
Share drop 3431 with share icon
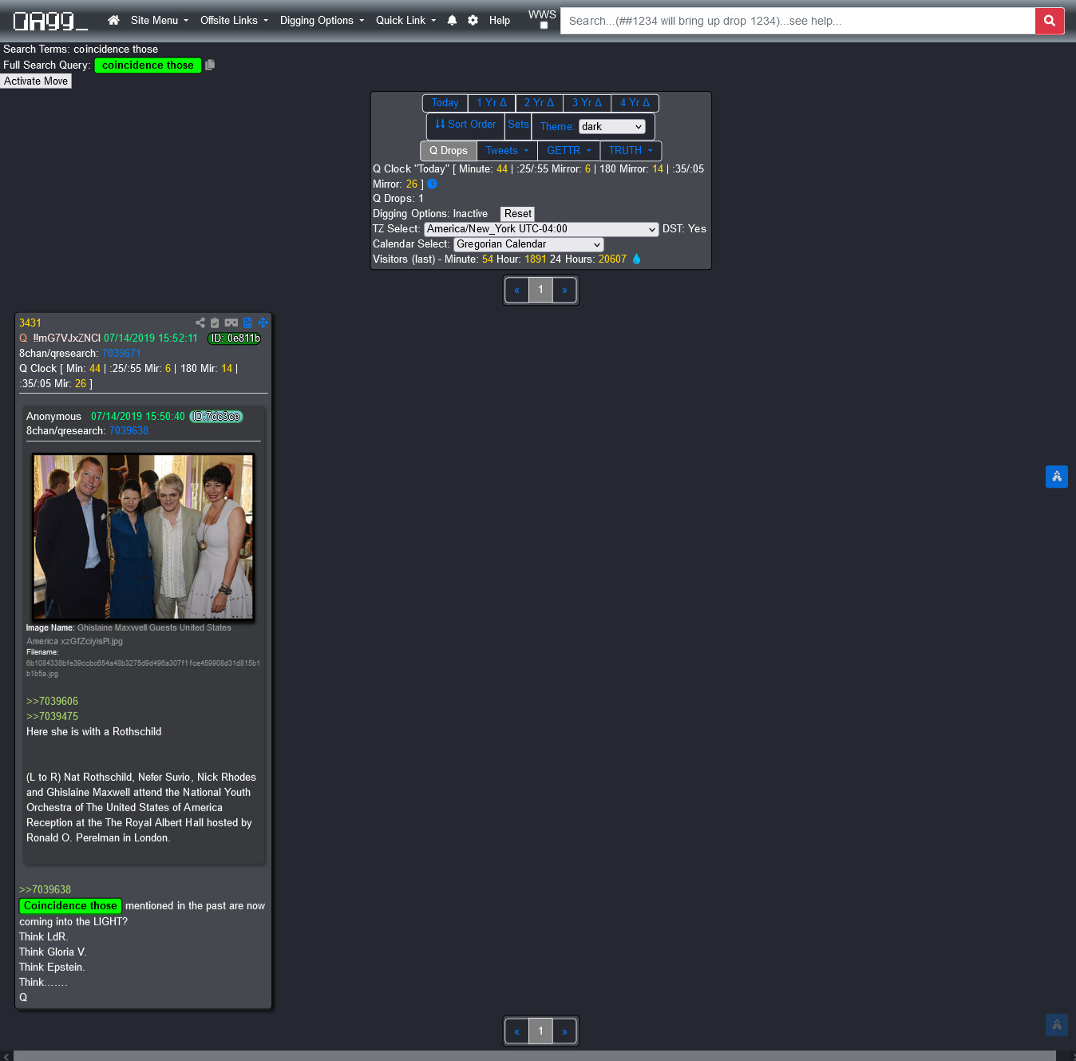(x=200, y=323)
